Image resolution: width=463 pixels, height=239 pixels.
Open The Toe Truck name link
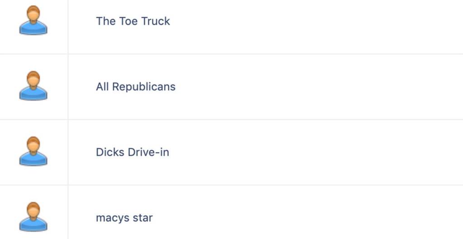point(133,21)
